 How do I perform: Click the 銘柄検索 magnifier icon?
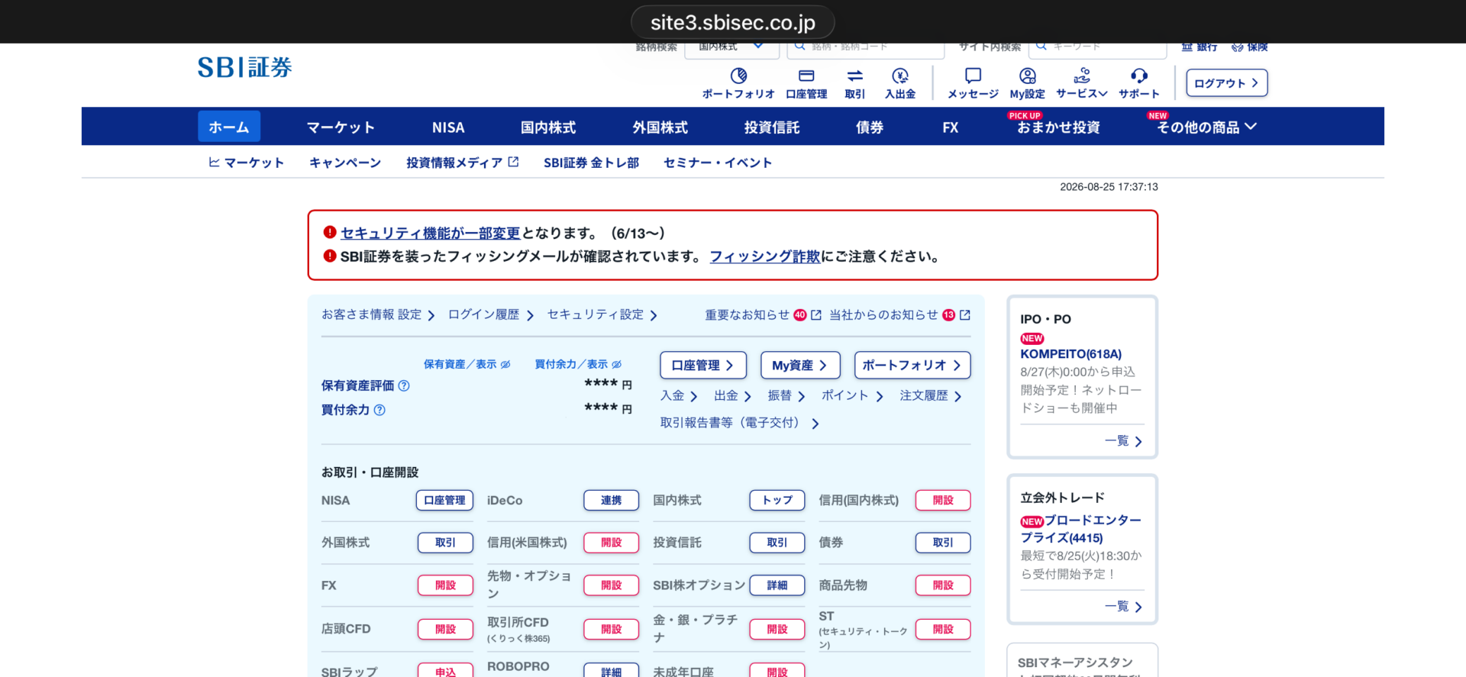pos(799,47)
